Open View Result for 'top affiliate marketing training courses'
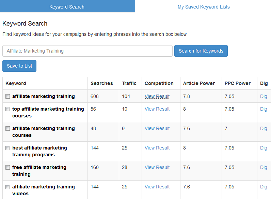 pos(157,109)
